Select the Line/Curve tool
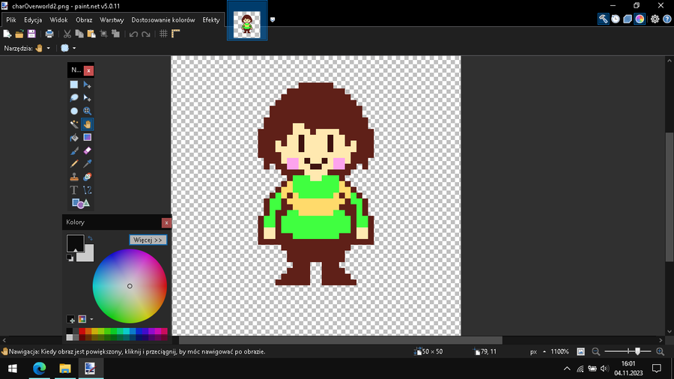Screen dimensions: 674x379 point(88,190)
